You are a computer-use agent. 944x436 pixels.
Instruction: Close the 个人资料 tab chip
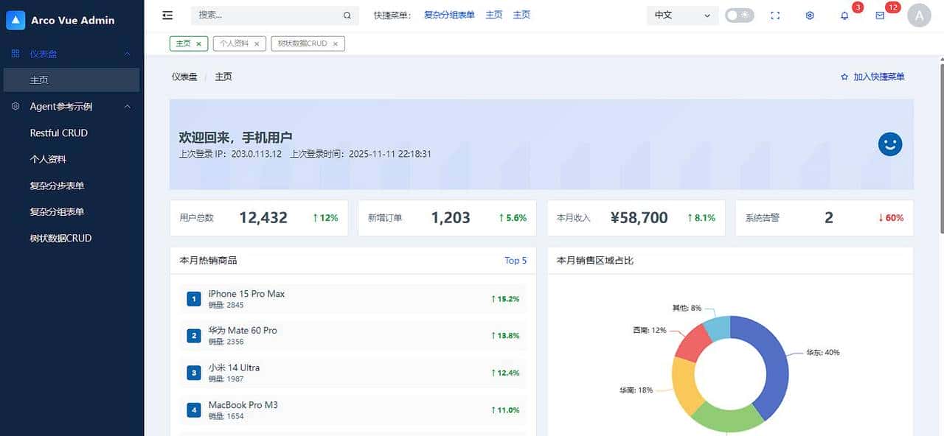pos(257,43)
